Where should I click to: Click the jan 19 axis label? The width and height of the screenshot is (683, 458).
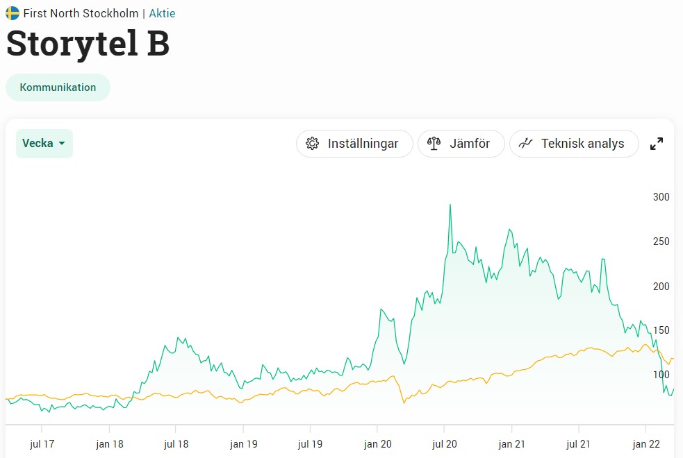[244, 444]
